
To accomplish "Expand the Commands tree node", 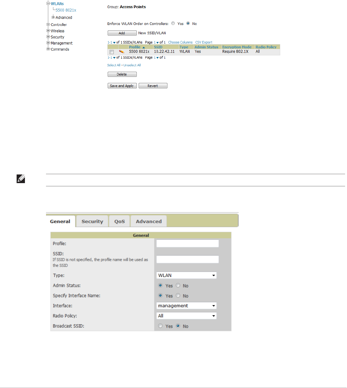I will (48, 49).
